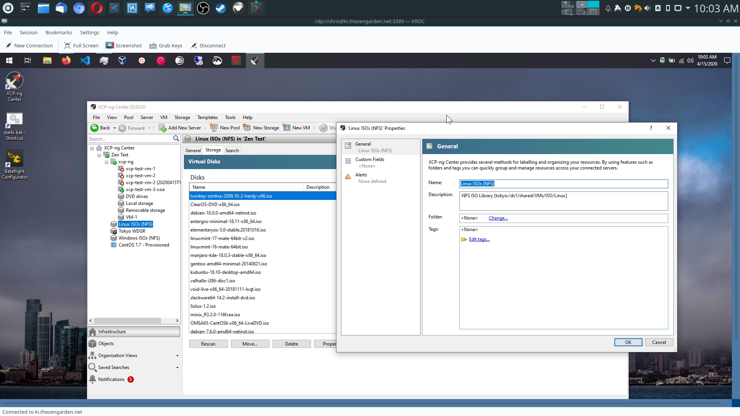
Task: Open OBS Studio from KDE panel
Action: pos(203,8)
